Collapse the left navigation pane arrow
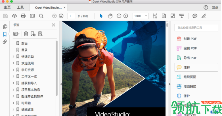Image resolution: width=222 pixels, height=116 pixels. coord(61,84)
